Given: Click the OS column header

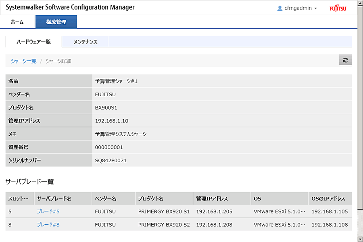Looking at the screenshot, I should point(280,199).
